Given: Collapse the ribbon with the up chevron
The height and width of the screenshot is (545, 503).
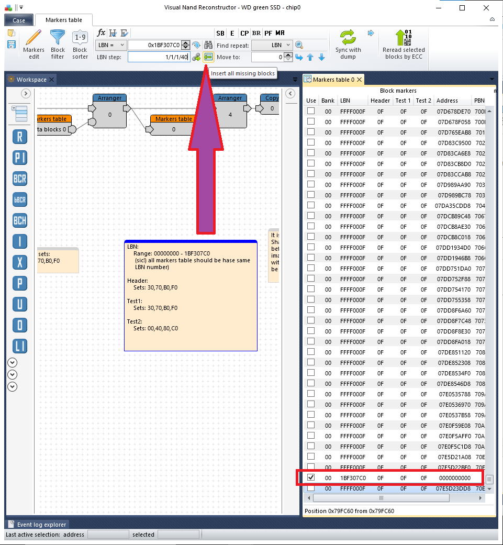Looking at the screenshot, I should (492, 19).
